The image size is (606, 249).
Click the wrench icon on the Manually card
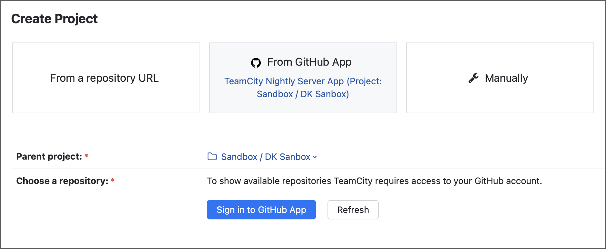[473, 78]
